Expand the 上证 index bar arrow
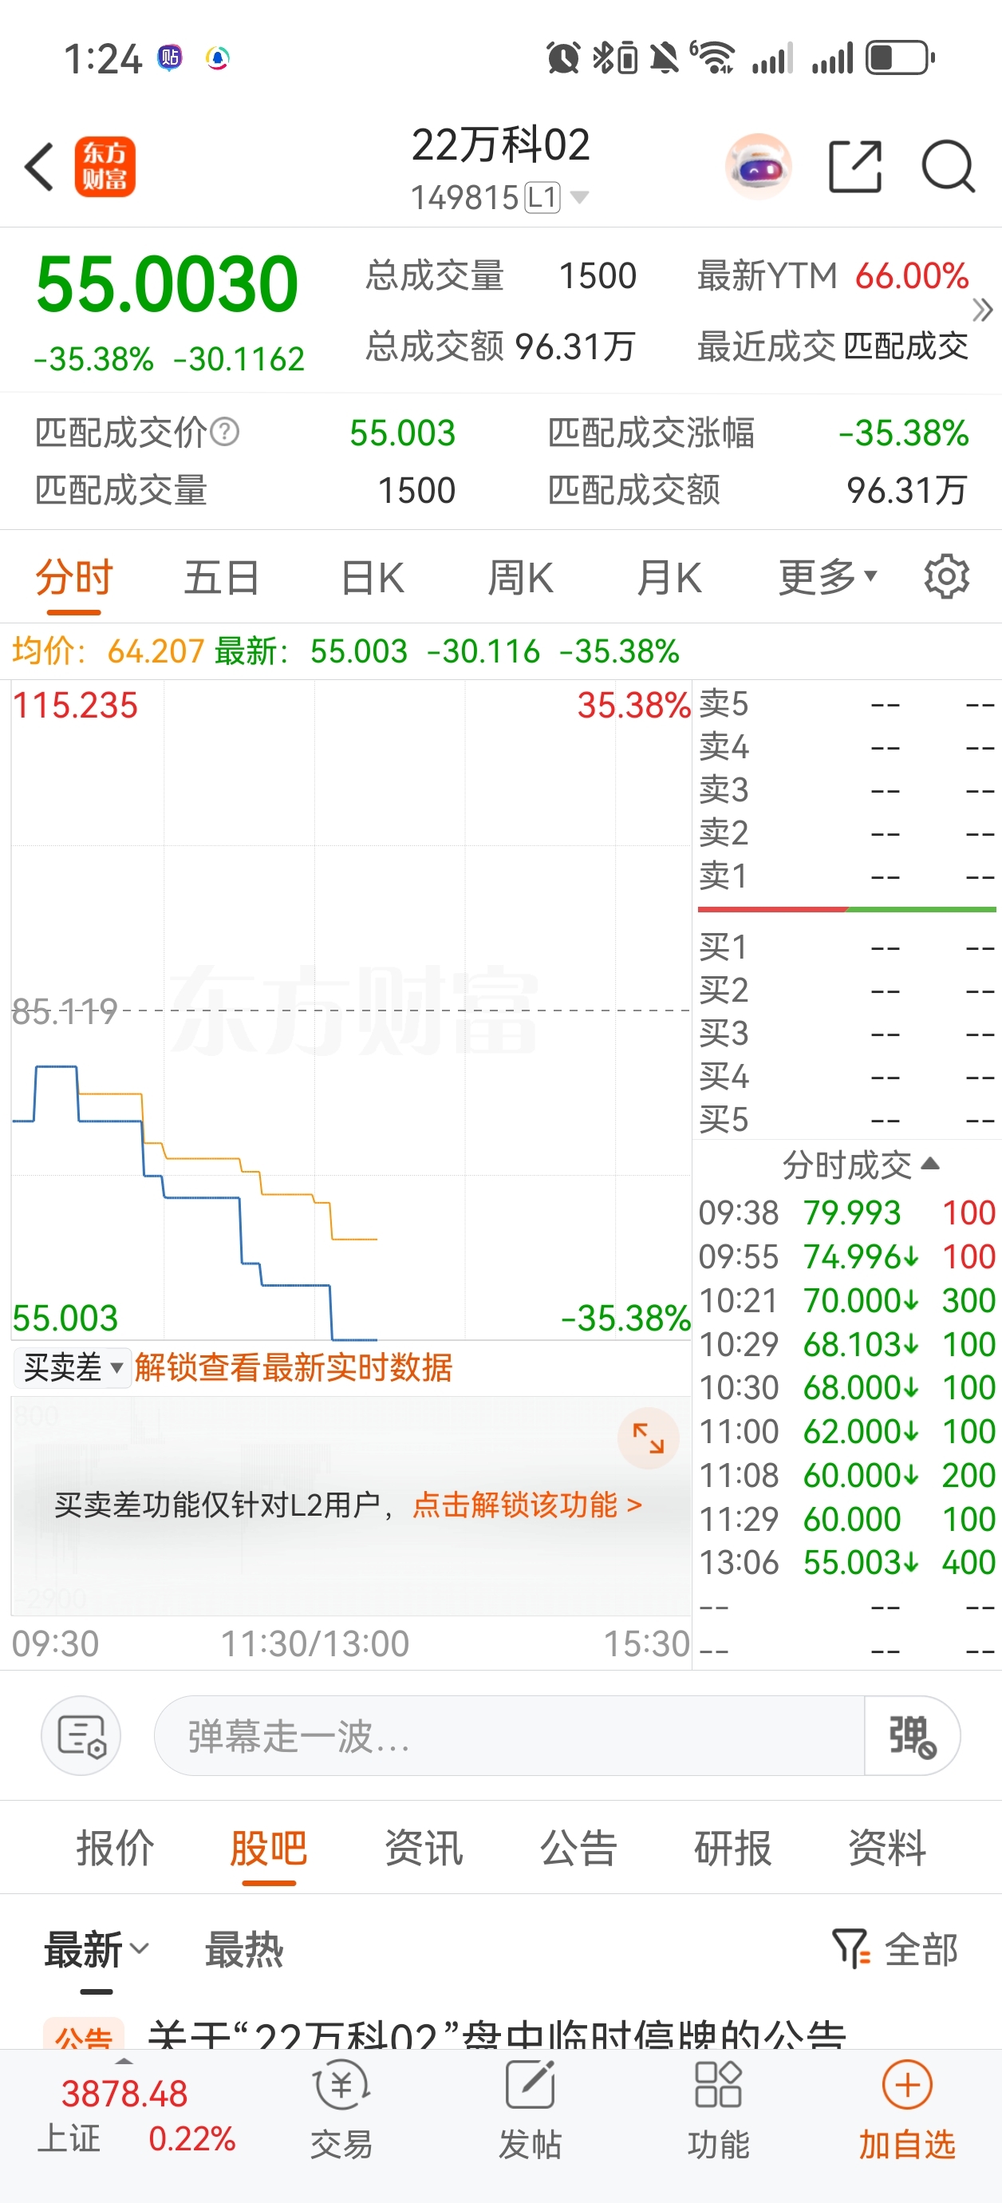The height and width of the screenshot is (2203, 1002). 124,2062
